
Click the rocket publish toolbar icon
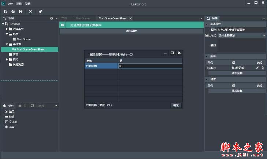40,12
